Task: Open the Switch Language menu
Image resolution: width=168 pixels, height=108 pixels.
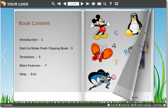Action: [x=142, y=105]
